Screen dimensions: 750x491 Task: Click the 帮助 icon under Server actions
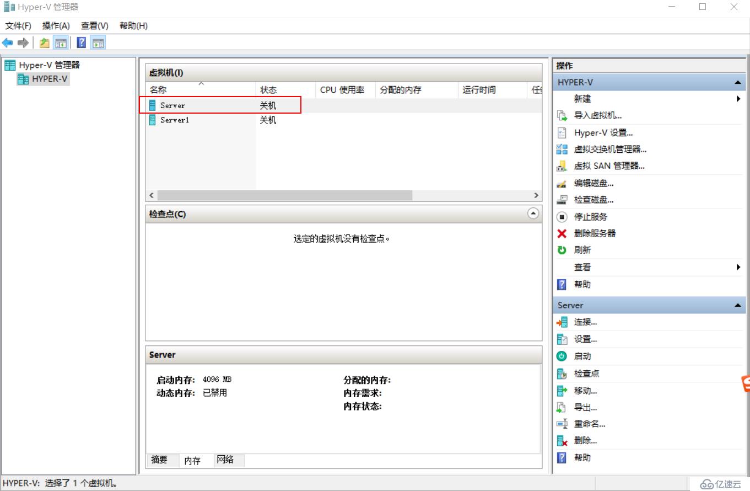coord(562,458)
